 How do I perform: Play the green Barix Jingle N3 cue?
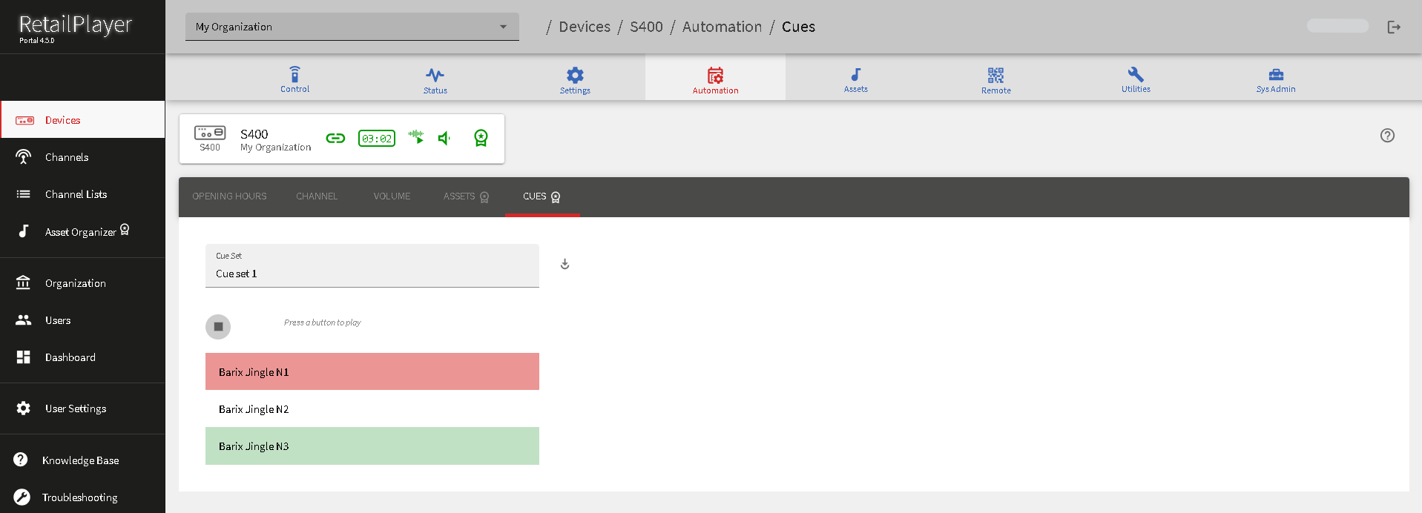pos(372,446)
